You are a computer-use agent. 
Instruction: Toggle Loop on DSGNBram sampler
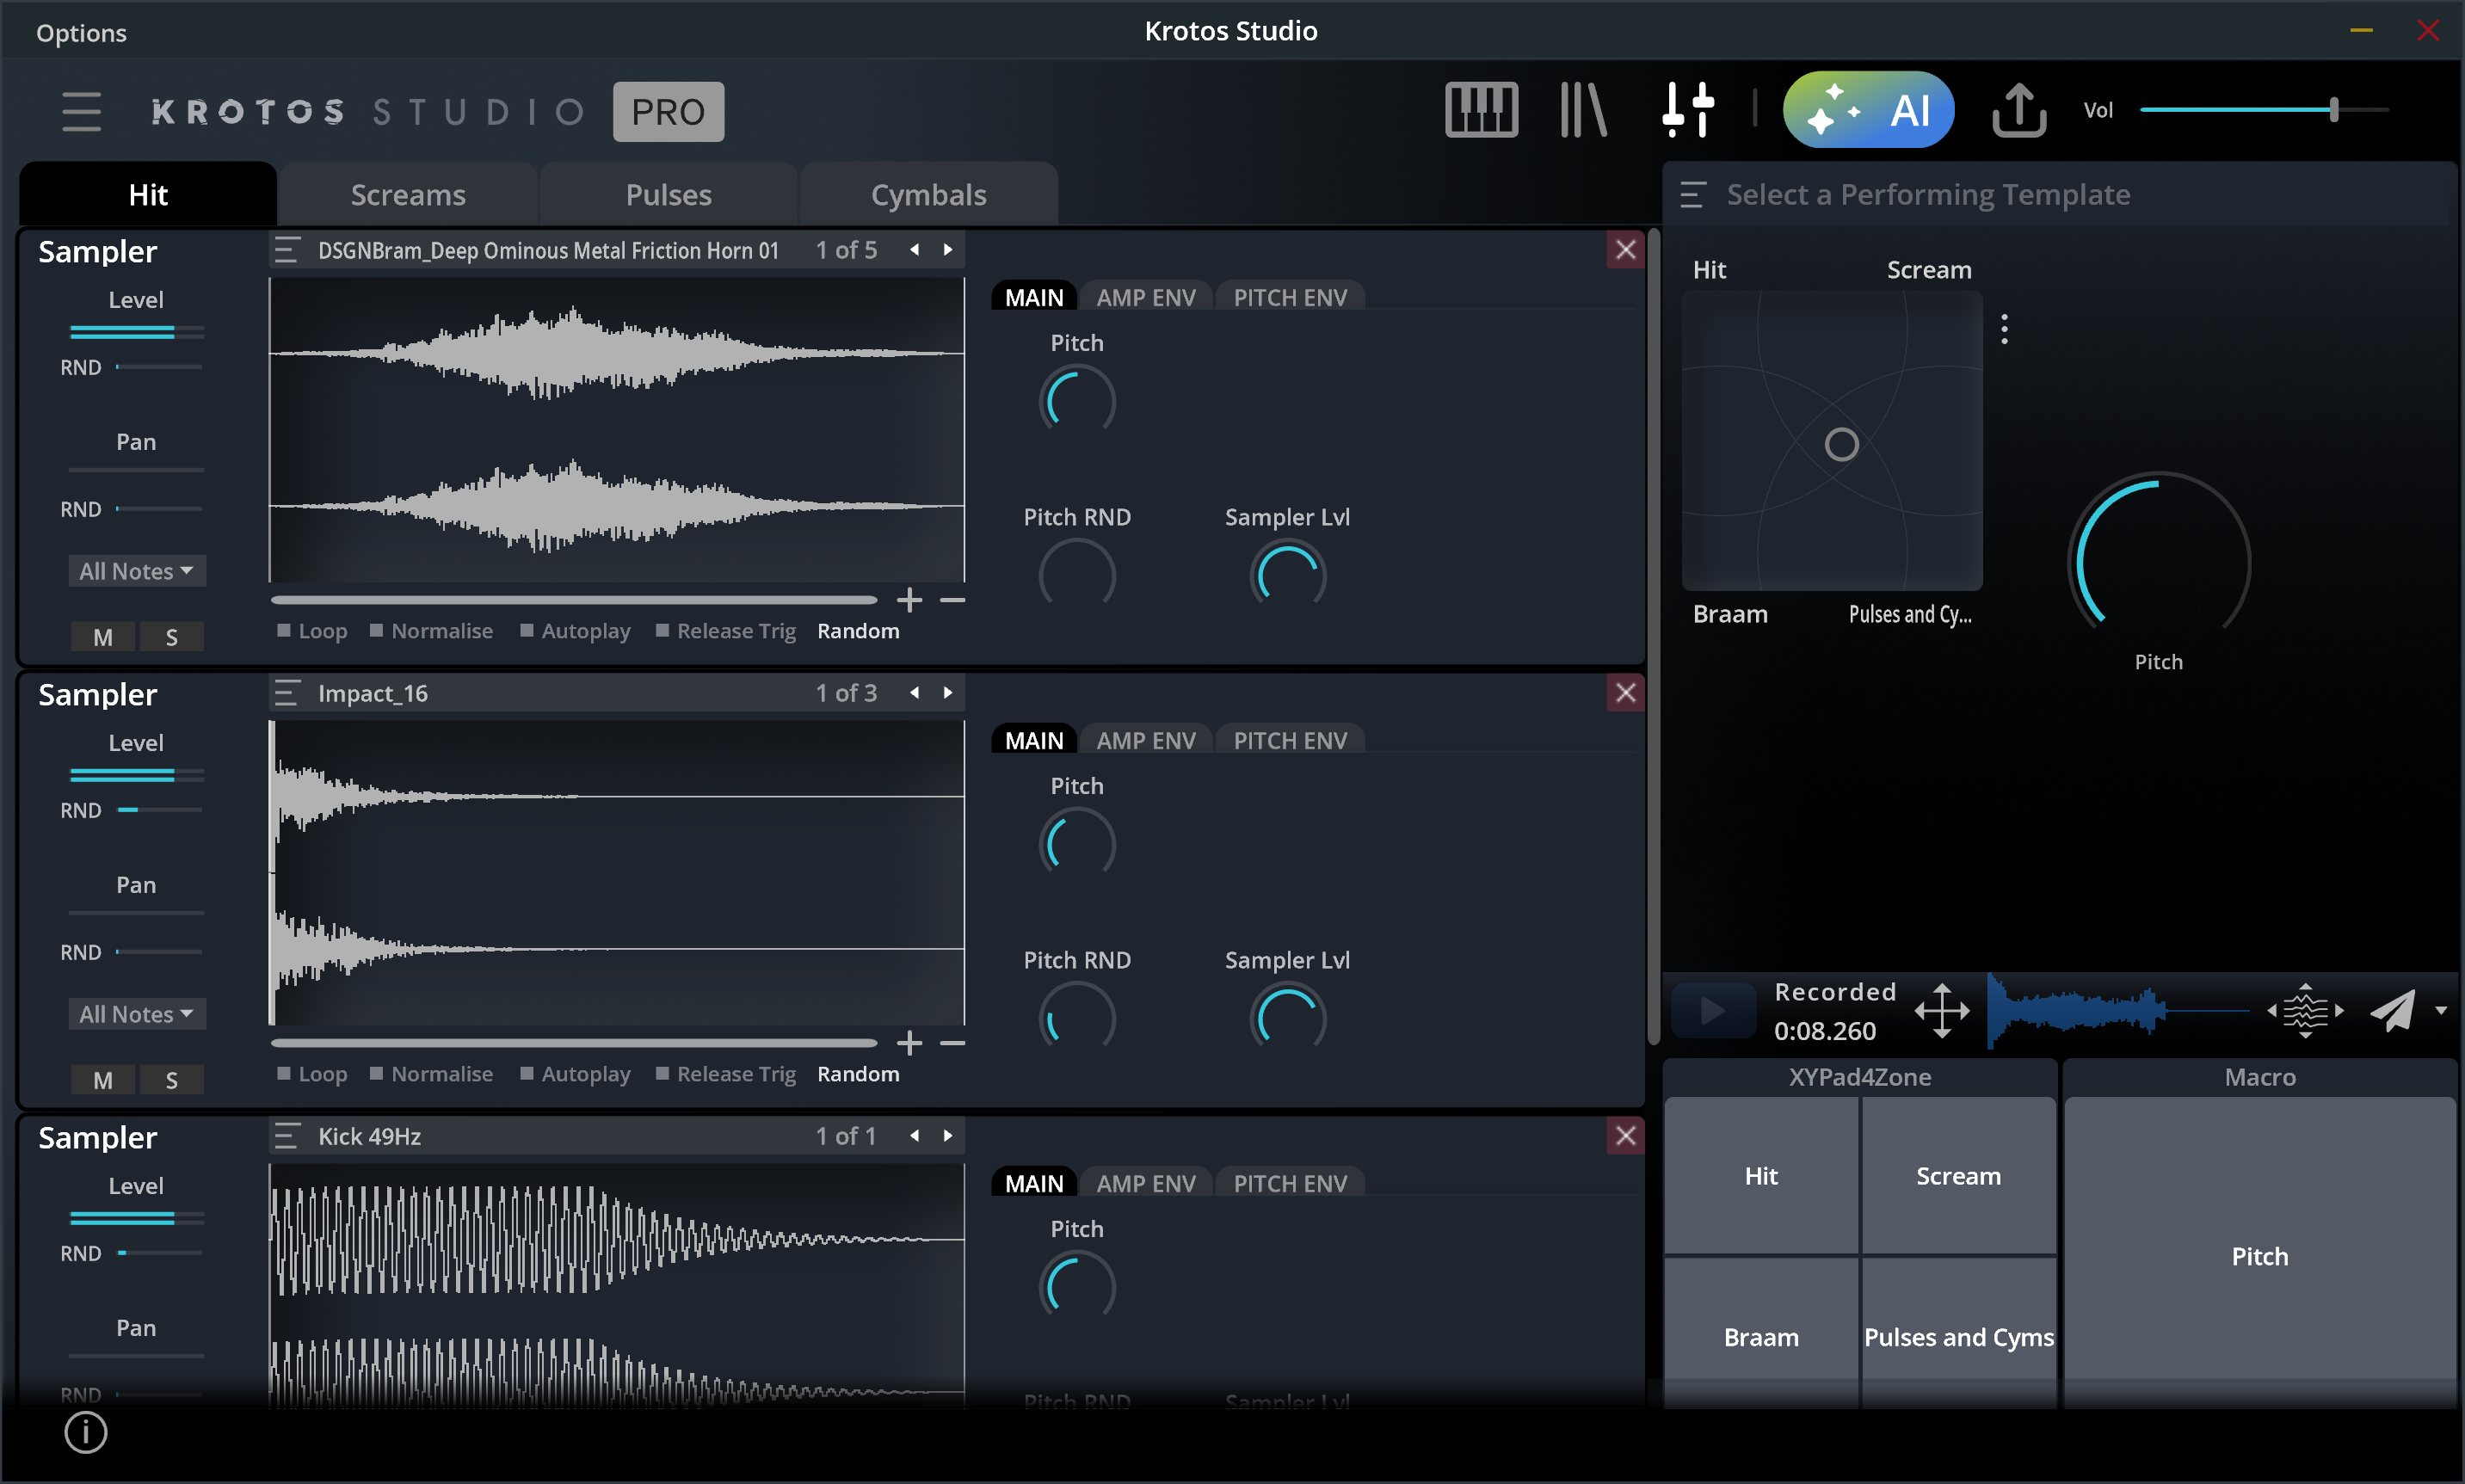click(x=312, y=631)
